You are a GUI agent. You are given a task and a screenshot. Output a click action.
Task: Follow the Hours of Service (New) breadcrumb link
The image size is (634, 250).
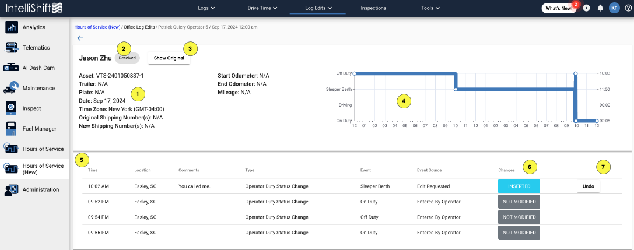tap(97, 27)
